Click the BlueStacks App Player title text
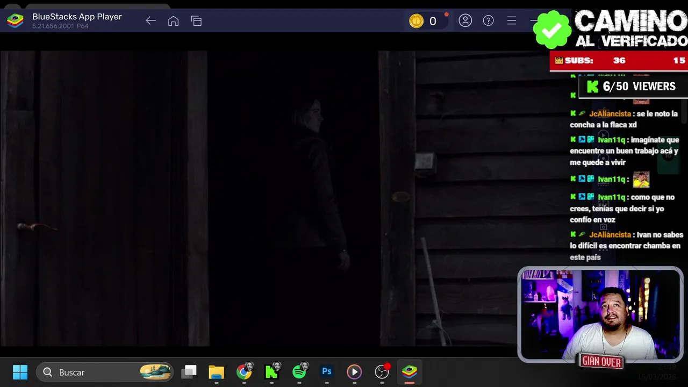Screen dimensions: 688x387 77,17
